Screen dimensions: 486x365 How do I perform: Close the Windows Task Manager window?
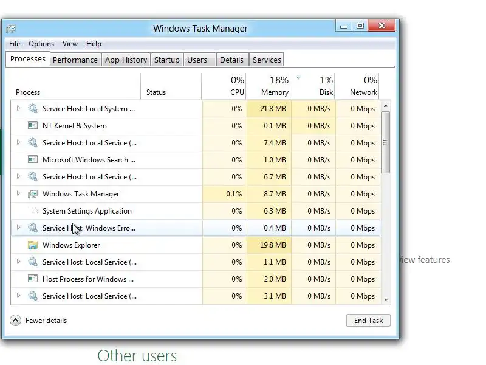pyautogui.click(x=382, y=26)
